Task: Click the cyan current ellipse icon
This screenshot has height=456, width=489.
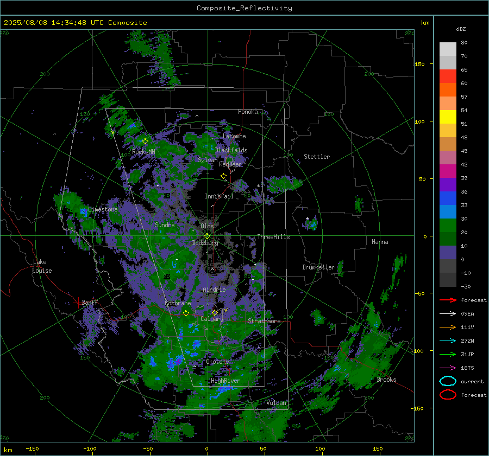Action: pyautogui.click(x=448, y=381)
